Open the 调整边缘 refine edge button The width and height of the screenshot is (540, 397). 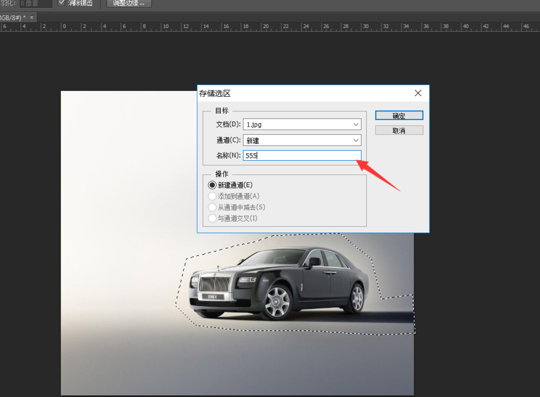coord(129,4)
